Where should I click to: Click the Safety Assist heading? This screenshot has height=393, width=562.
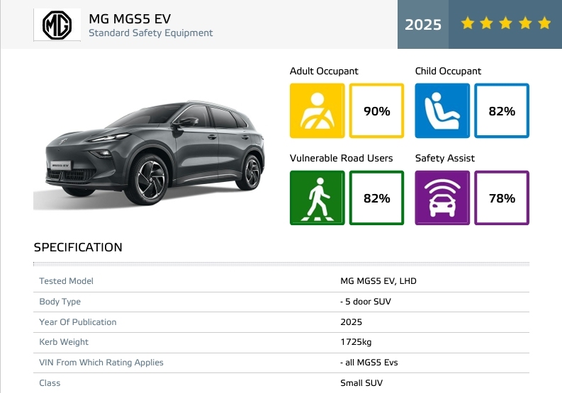(445, 158)
